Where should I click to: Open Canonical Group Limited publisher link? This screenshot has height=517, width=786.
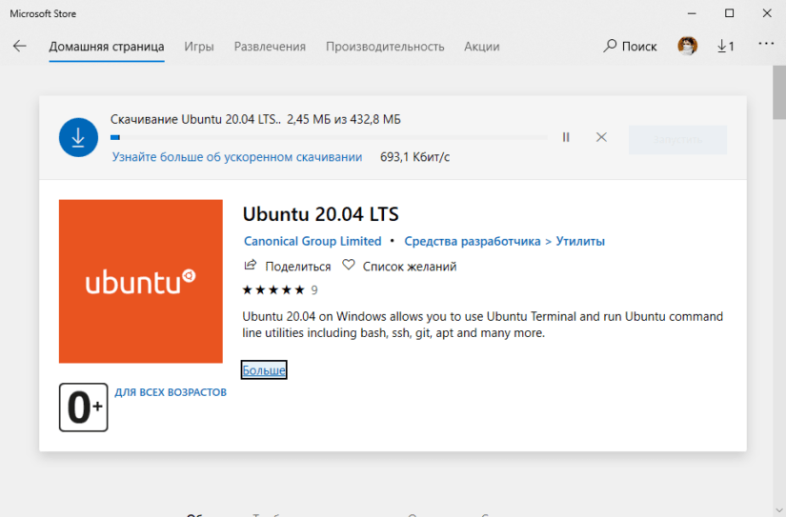[312, 241]
